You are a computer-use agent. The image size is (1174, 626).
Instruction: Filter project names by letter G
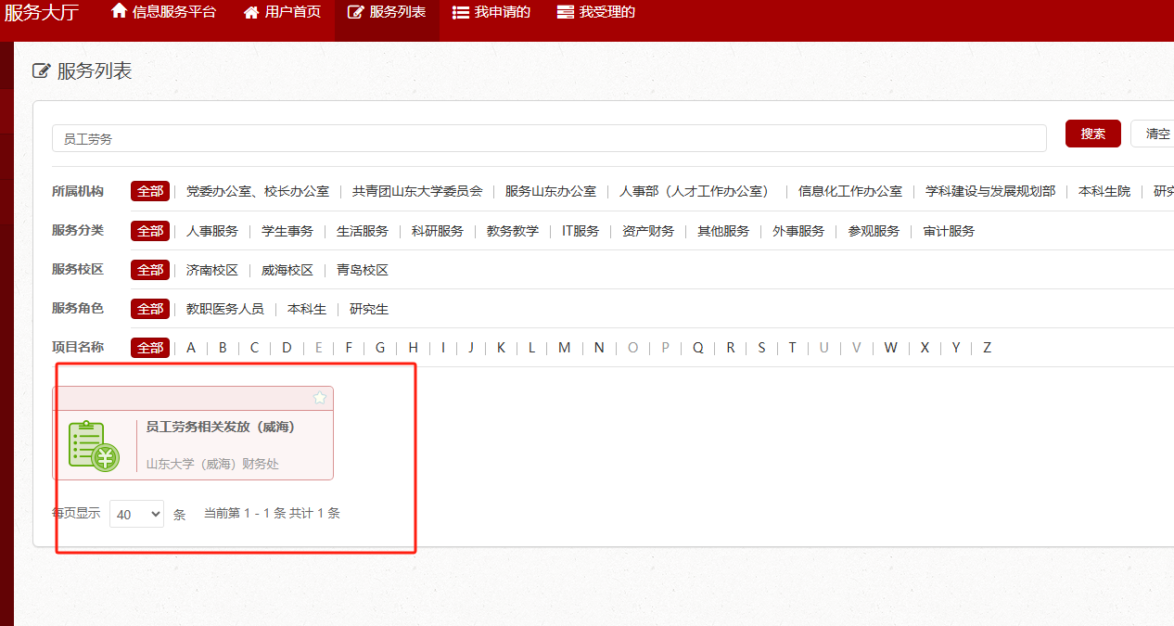(380, 348)
